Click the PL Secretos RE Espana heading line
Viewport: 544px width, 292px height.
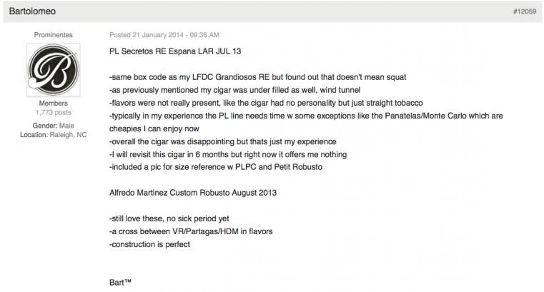[x=175, y=51]
